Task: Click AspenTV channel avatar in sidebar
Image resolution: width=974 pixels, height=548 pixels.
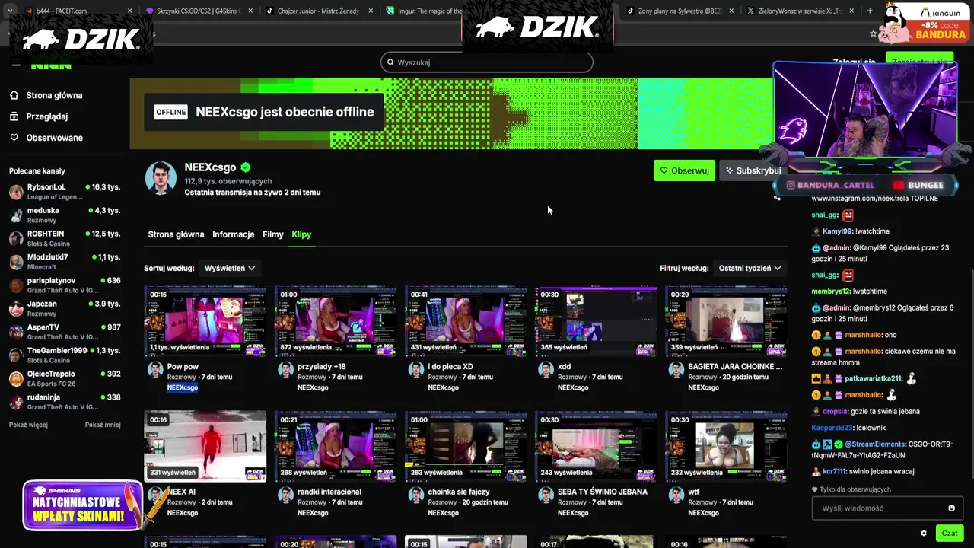Action: click(16, 332)
